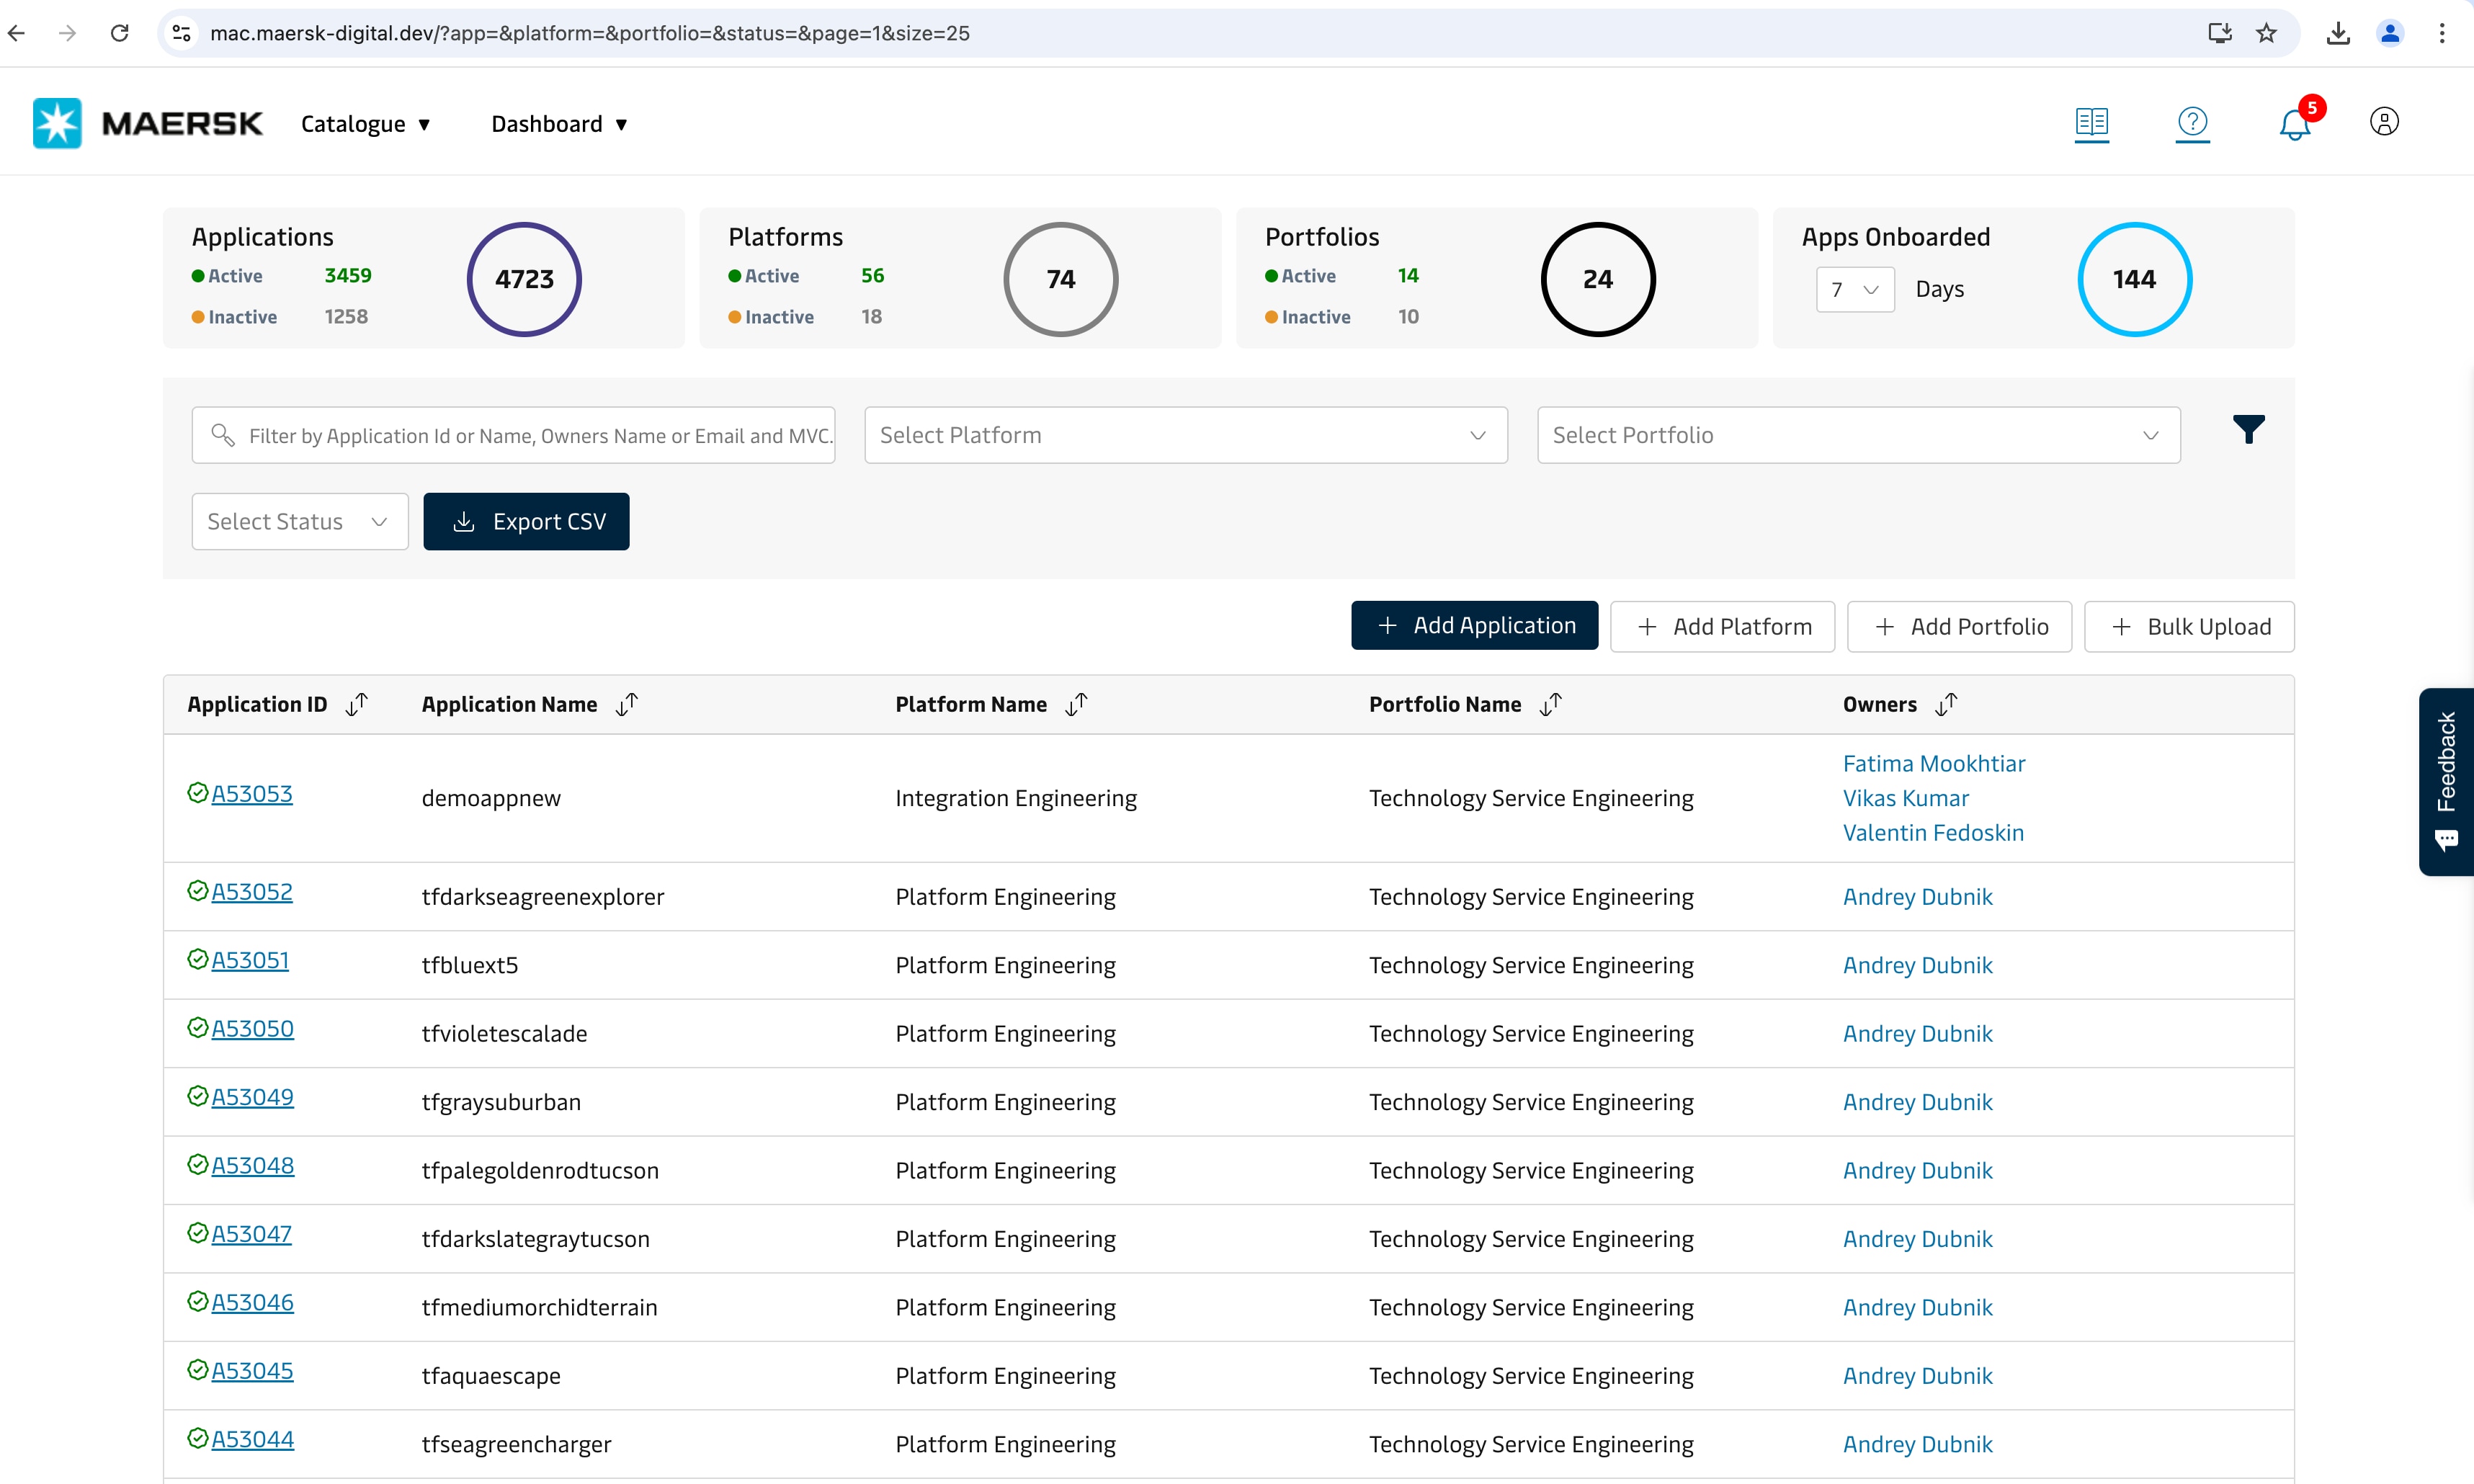
Task: Sort by Portfolio Name column
Action: tap(1551, 704)
